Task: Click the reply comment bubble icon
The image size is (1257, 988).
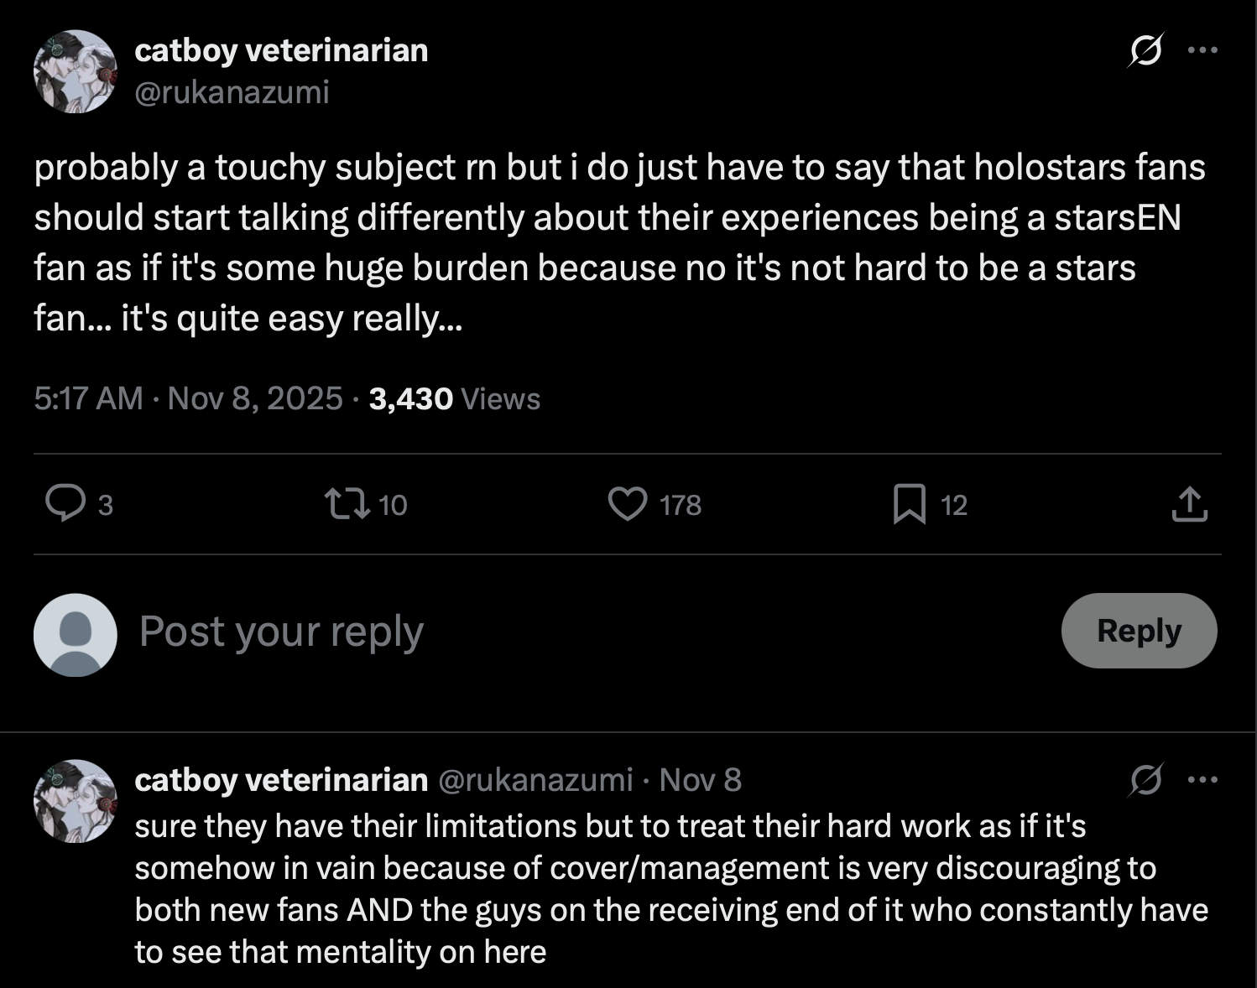Action: [x=65, y=504]
